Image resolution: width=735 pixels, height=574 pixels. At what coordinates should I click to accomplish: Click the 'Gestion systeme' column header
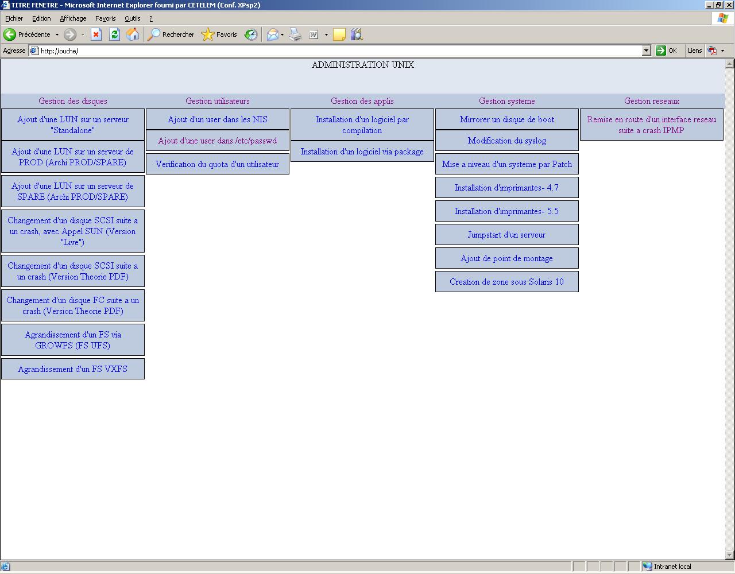click(507, 101)
